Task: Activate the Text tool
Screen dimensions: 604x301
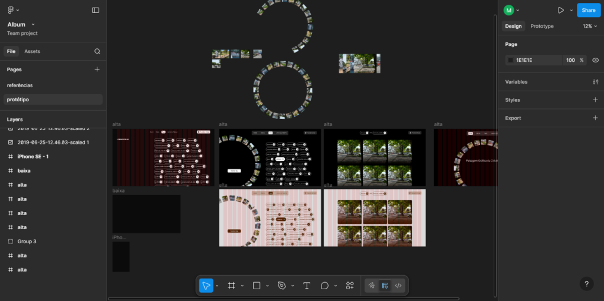Action: tap(307, 286)
